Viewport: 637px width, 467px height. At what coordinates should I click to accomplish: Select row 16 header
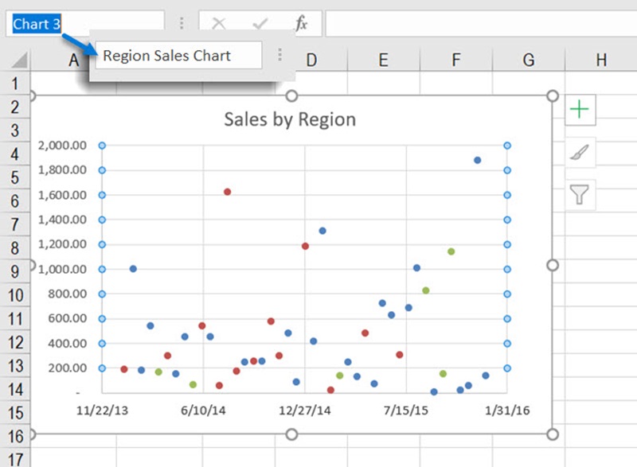pos(14,436)
